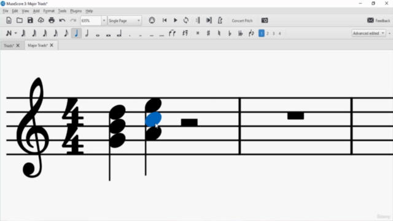Apply tie to selected note
The height and width of the screenshot is (221, 393).
click(172, 33)
